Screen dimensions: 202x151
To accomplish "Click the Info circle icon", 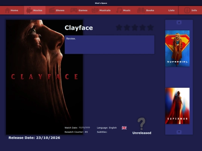I will coord(187,10).
